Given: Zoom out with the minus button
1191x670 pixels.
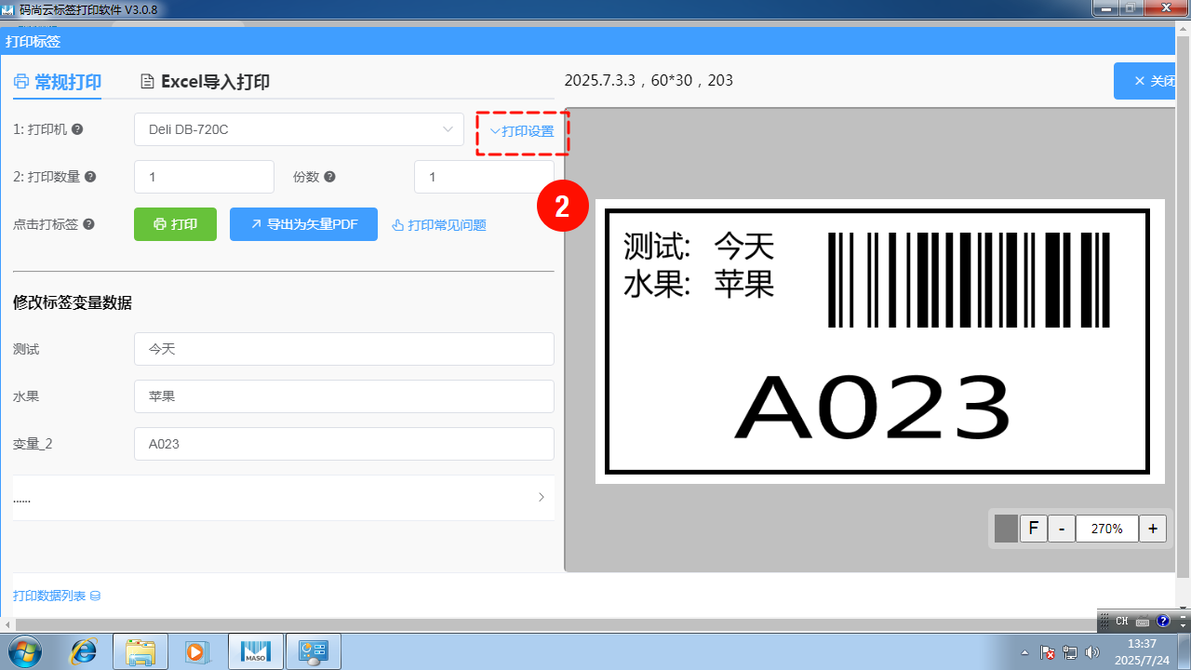Looking at the screenshot, I should [x=1062, y=529].
